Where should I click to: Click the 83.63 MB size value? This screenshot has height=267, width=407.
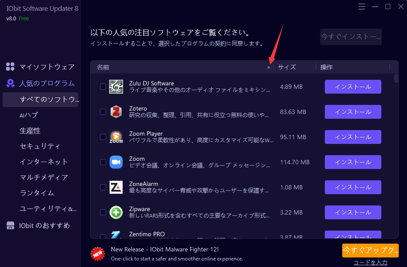(293, 112)
